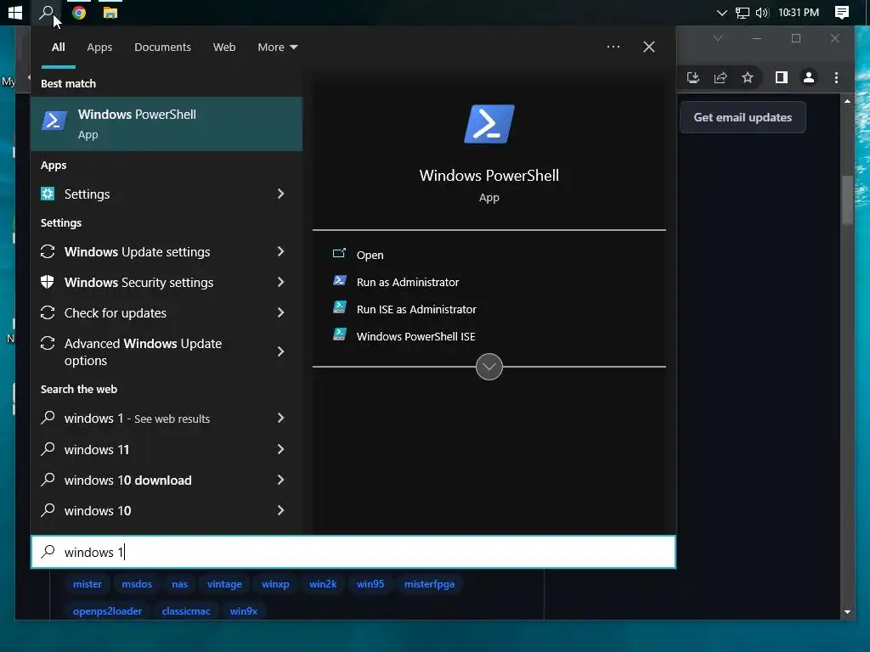Image resolution: width=870 pixels, height=652 pixels.
Task: Expand arrow for Check for updates
Action: coord(280,312)
